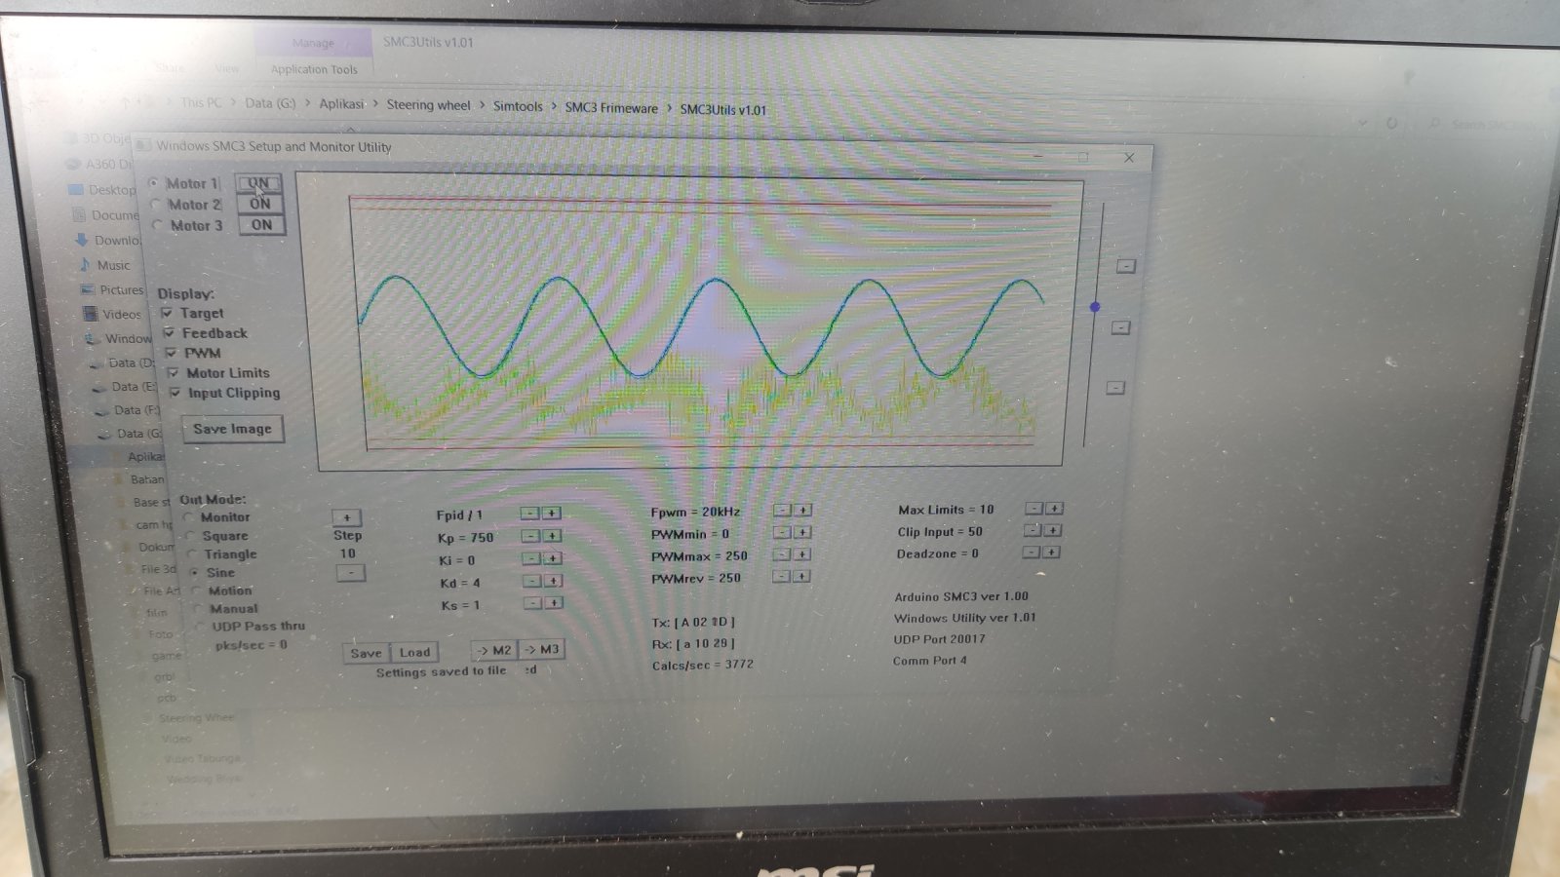The width and height of the screenshot is (1560, 877).
Task: Decrease Deadzone with its minus button
Action: tap(1031, 553)
